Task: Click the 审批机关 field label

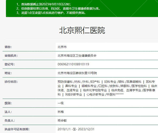Action: (x=11, y=56)
